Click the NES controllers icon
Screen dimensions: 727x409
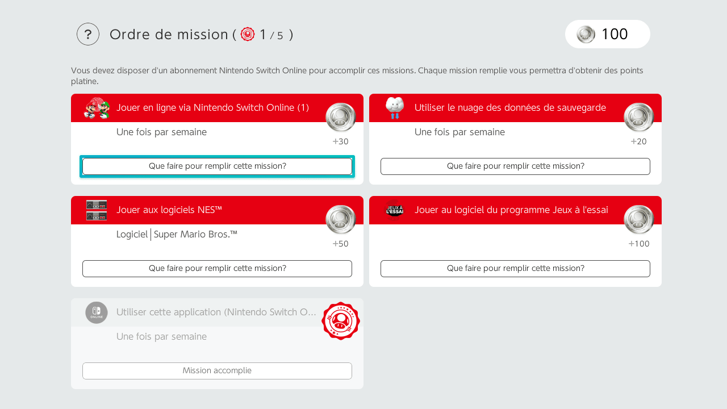point(97,210)
